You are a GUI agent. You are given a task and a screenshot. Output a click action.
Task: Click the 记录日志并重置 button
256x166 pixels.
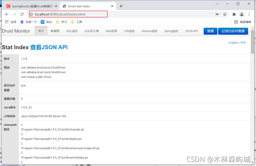pyautogui.click(x=233, y=31)
